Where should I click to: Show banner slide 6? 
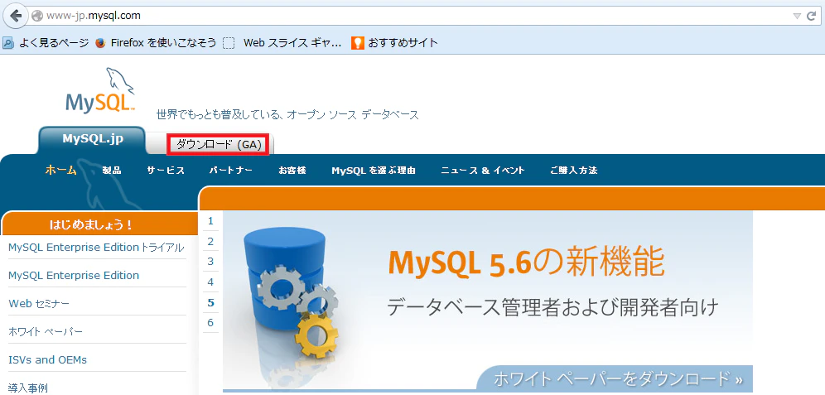coord(210,322)
